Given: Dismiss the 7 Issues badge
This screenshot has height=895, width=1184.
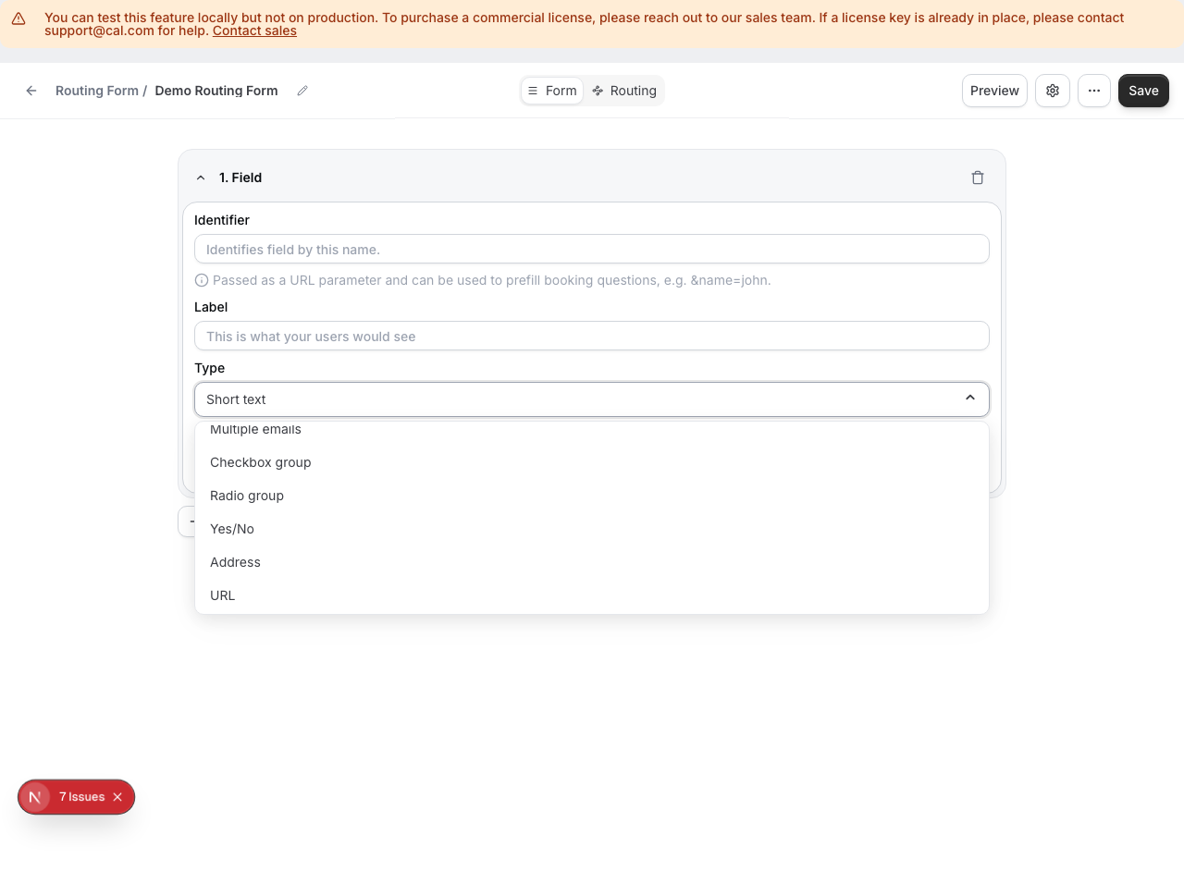Looking at the screenshot, I should 117,797.
